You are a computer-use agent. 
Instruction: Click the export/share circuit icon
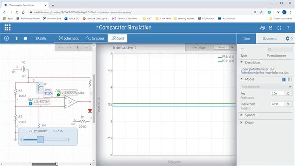pyautogui.click(x=271, y=28)
